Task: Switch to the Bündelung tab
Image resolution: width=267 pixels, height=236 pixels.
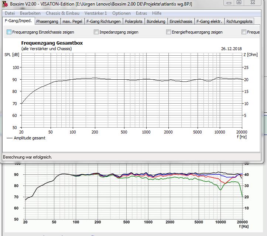Action: [x=156, y=21]
